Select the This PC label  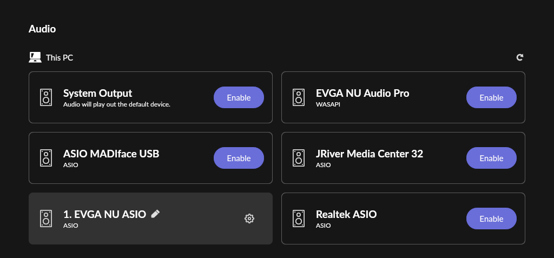[x=60, y=58]
